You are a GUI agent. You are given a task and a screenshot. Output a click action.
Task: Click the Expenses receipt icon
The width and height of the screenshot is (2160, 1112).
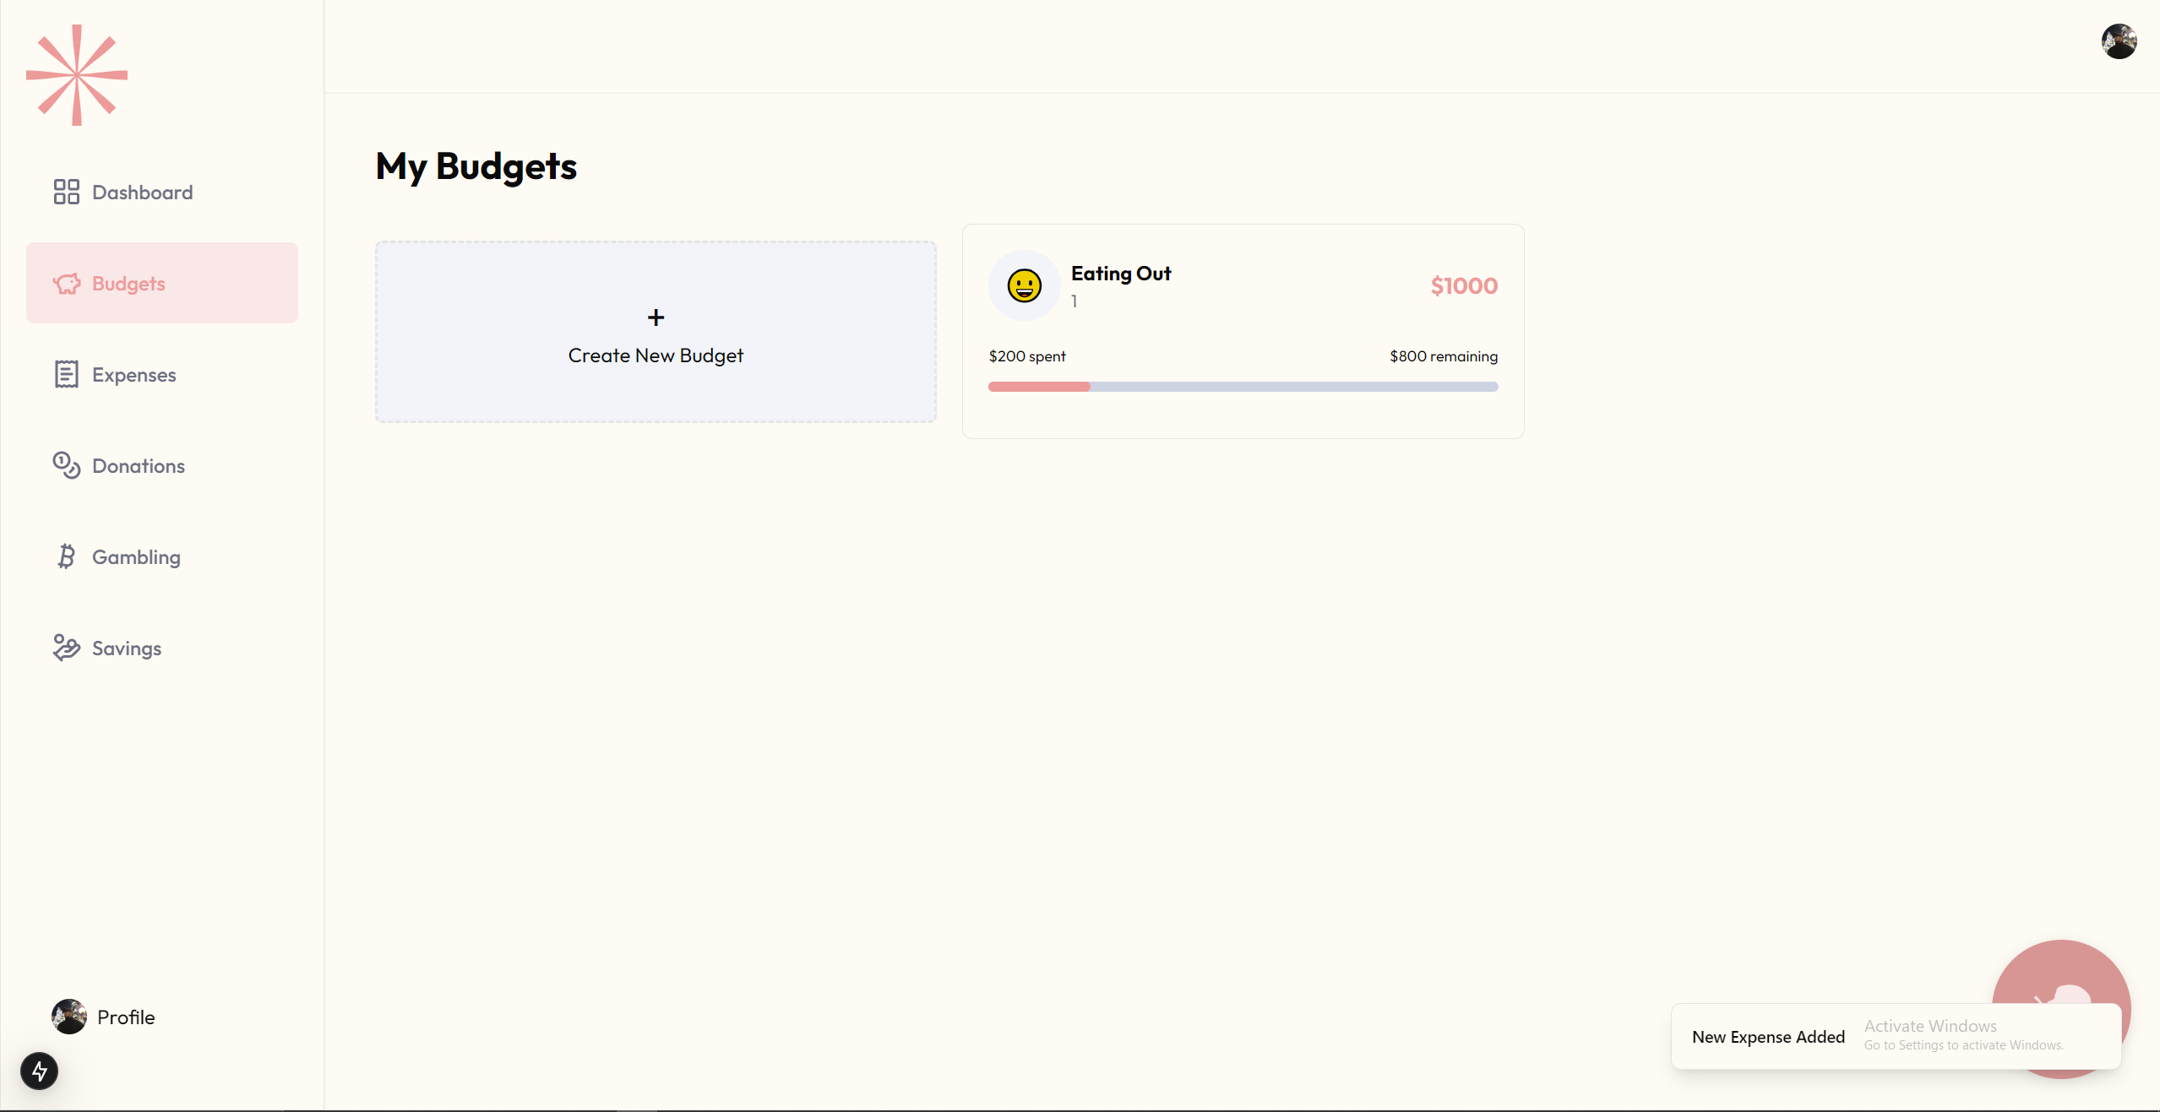coord(66,374)
